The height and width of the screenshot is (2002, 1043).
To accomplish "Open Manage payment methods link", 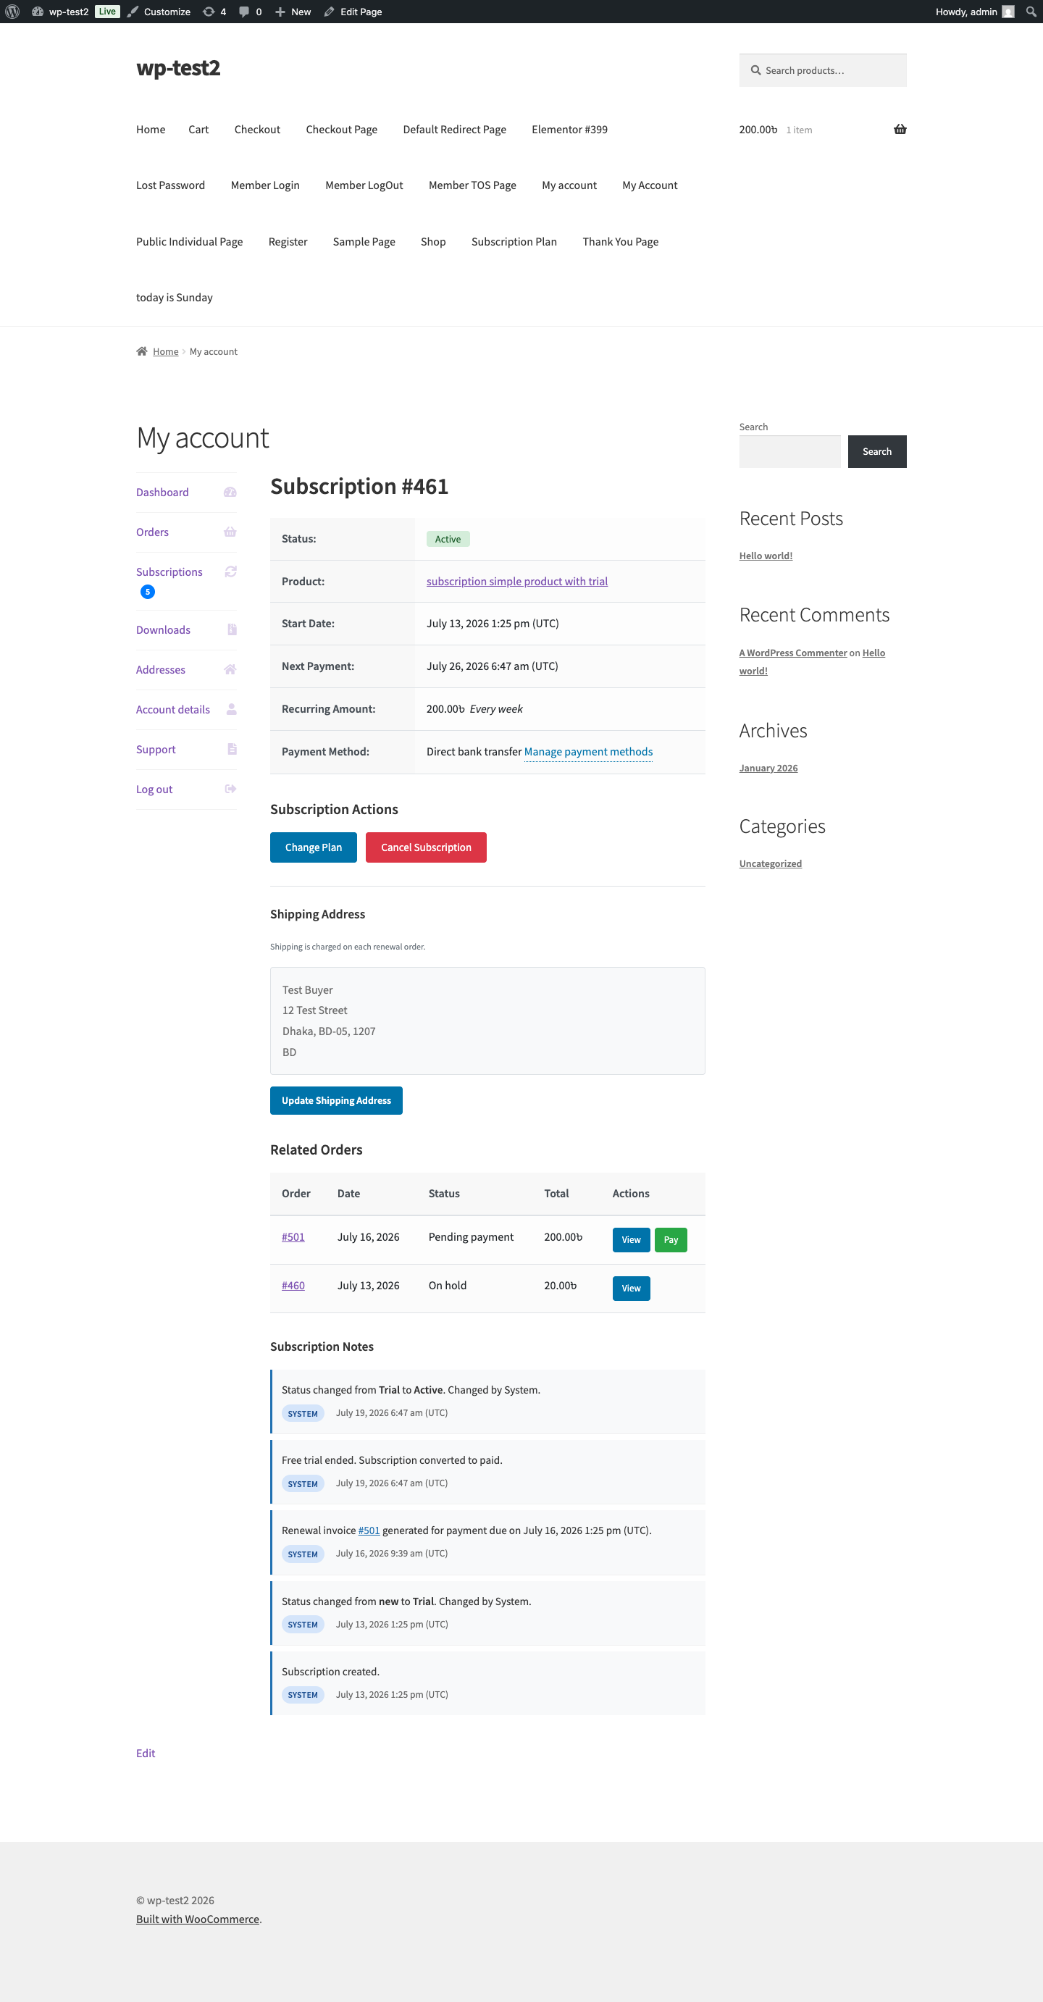I will coord(588,752).
